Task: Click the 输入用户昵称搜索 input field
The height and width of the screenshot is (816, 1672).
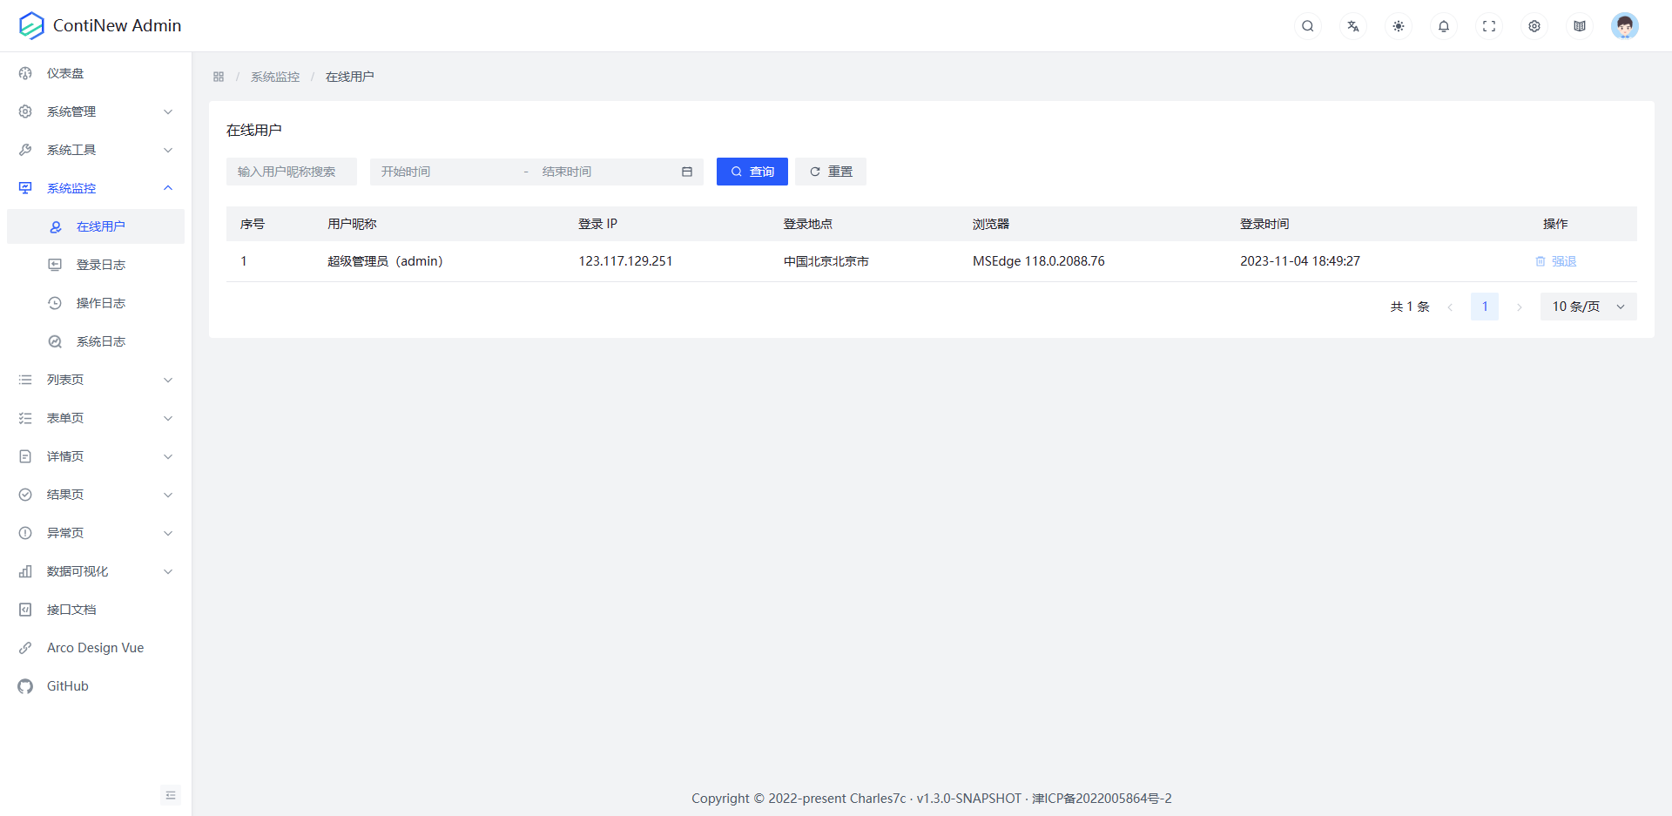Action: [x=291, y=172]
